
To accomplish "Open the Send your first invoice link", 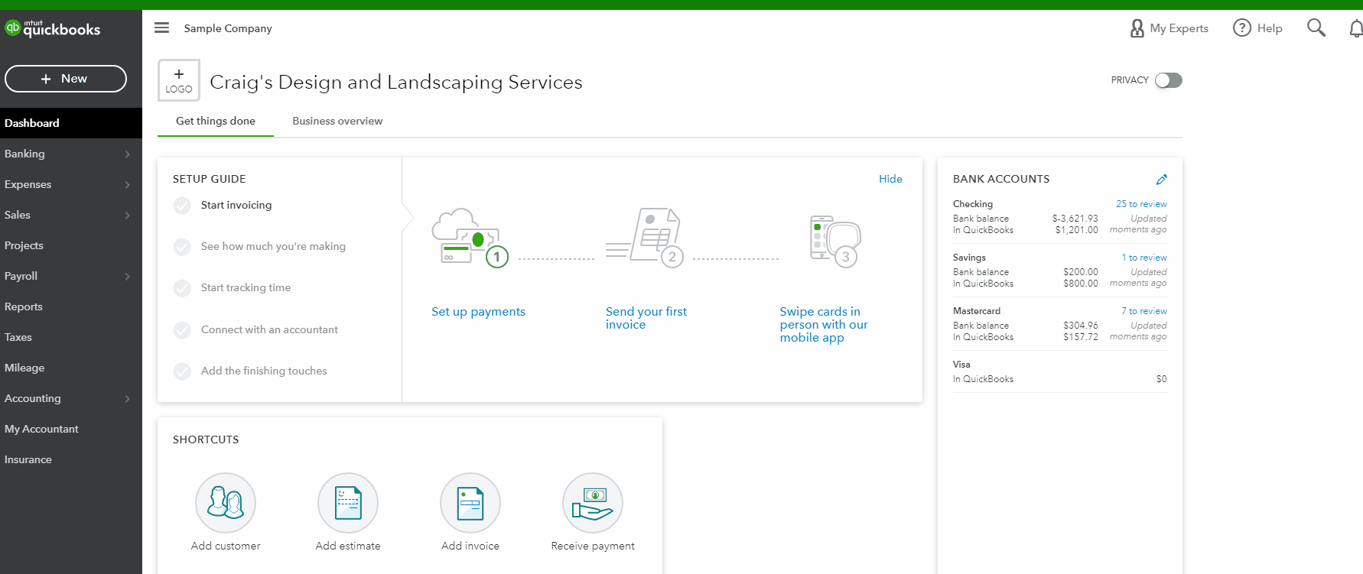I will [646, 318].
